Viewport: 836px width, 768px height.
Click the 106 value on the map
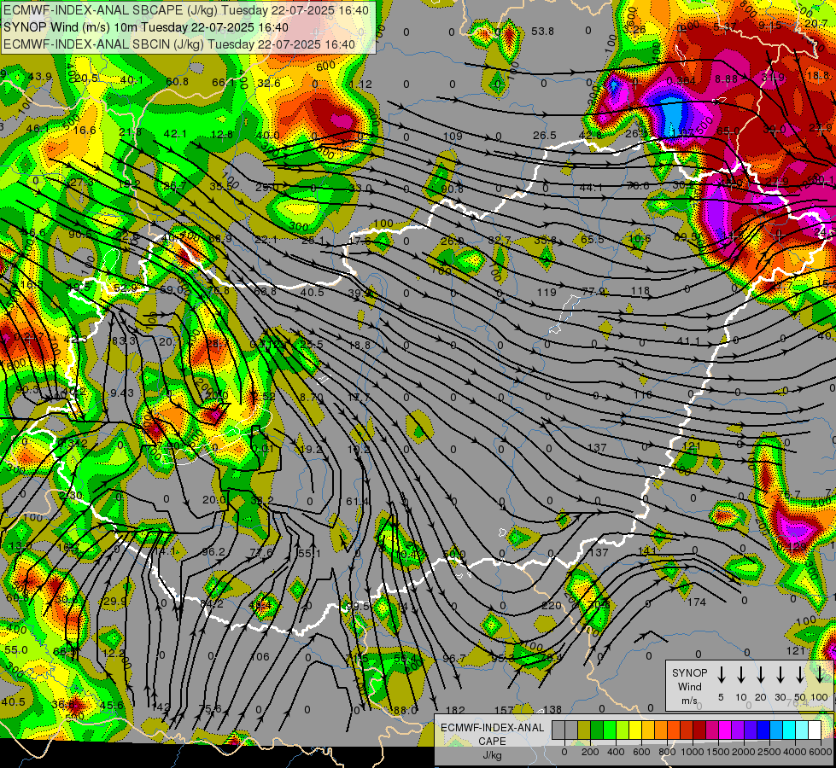click(260, 656)
